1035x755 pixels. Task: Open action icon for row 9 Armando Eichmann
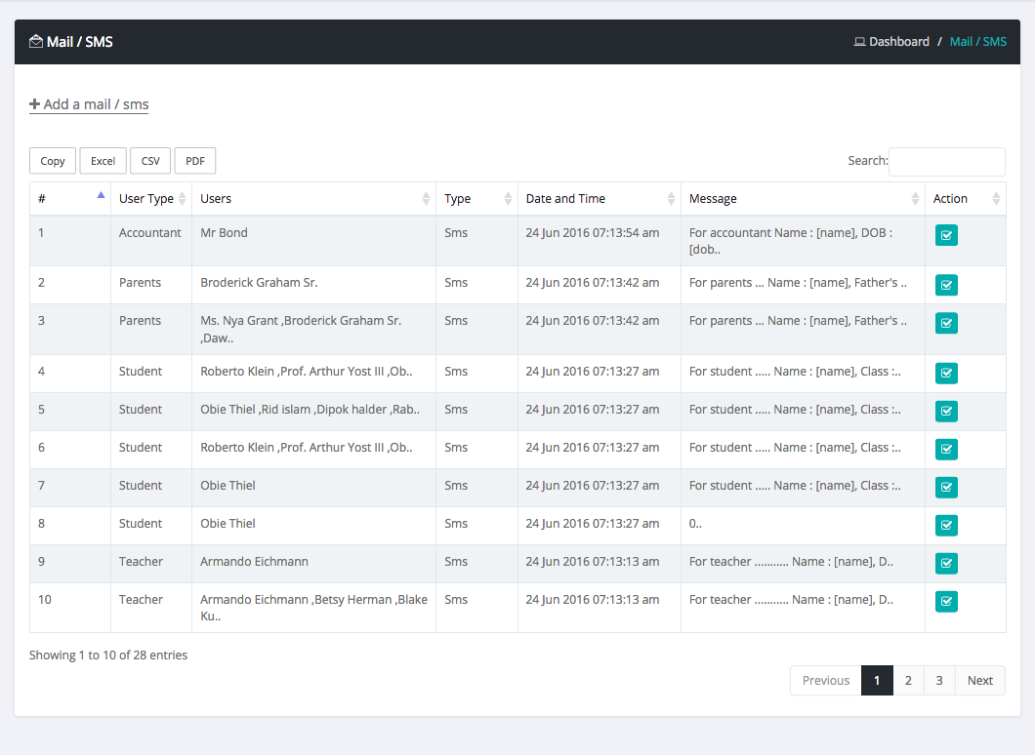[x=946, y=564]
